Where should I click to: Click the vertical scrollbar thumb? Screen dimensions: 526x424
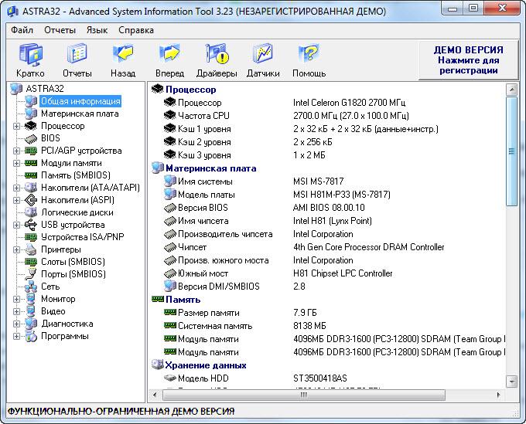coord(511,151)
